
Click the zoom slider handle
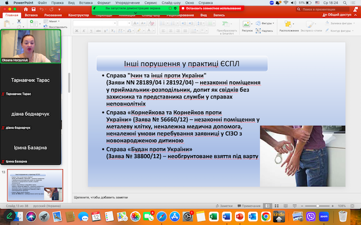click(318, 206)
